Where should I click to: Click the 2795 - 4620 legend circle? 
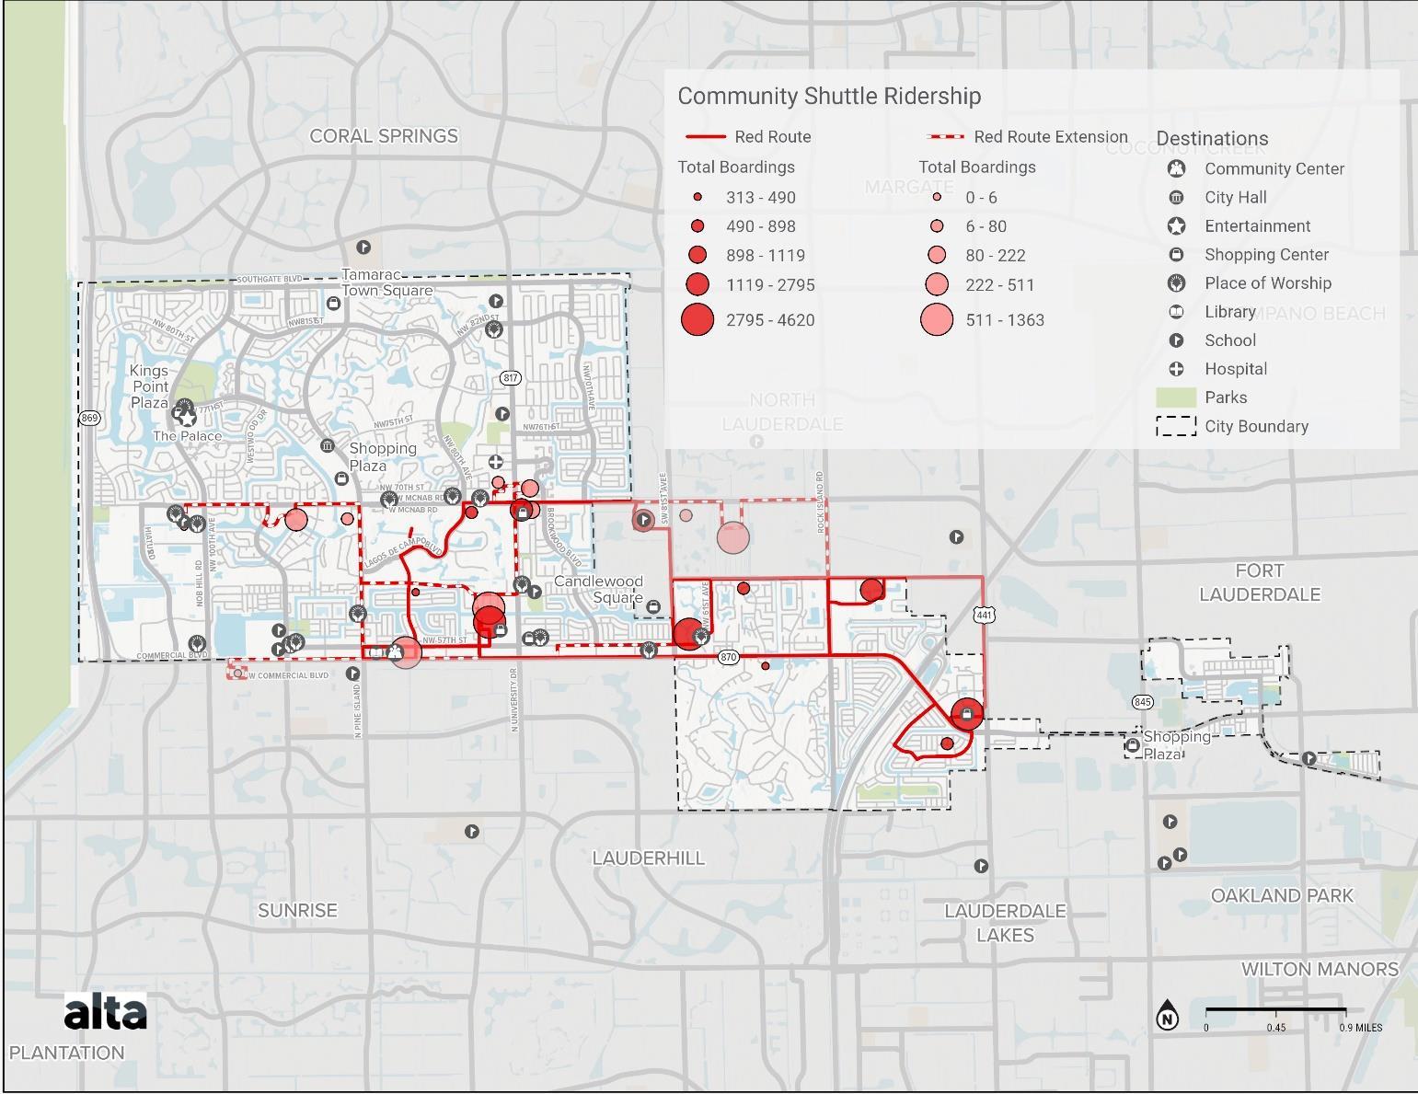pos(697,319)
